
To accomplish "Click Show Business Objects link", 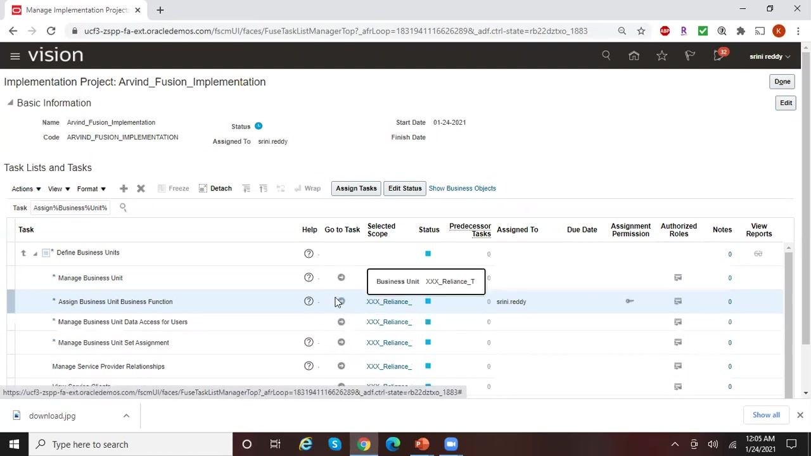I will [462, 188].
